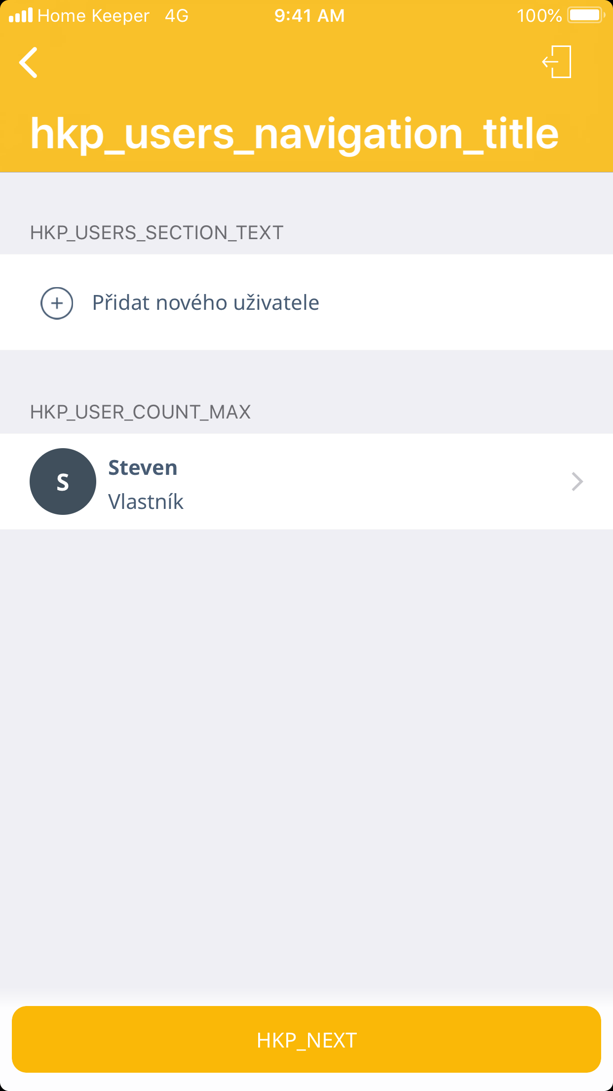Tap the battery icon in status bar

[x=585, y=15]
